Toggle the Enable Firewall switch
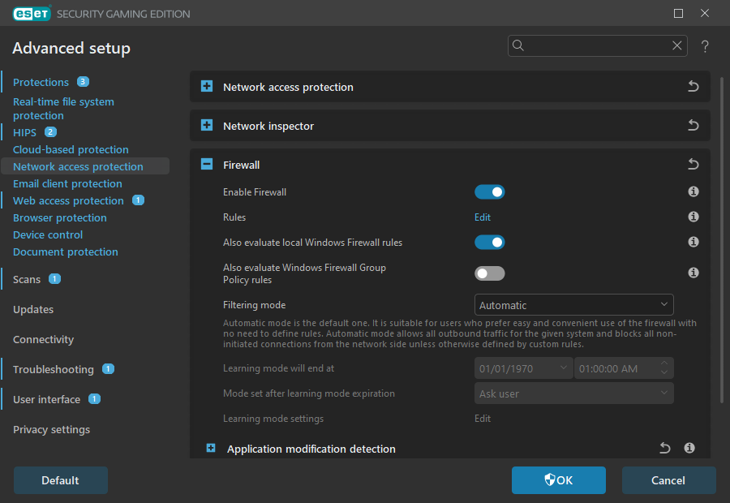This screenshot has width=730, height=503. (x=489, y=192)
